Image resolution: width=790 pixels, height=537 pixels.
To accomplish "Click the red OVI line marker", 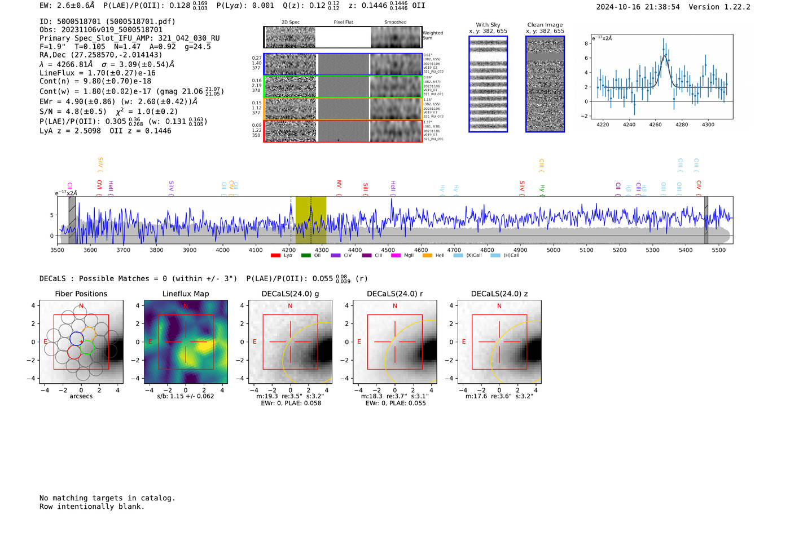I will click(x=99, y=188).
